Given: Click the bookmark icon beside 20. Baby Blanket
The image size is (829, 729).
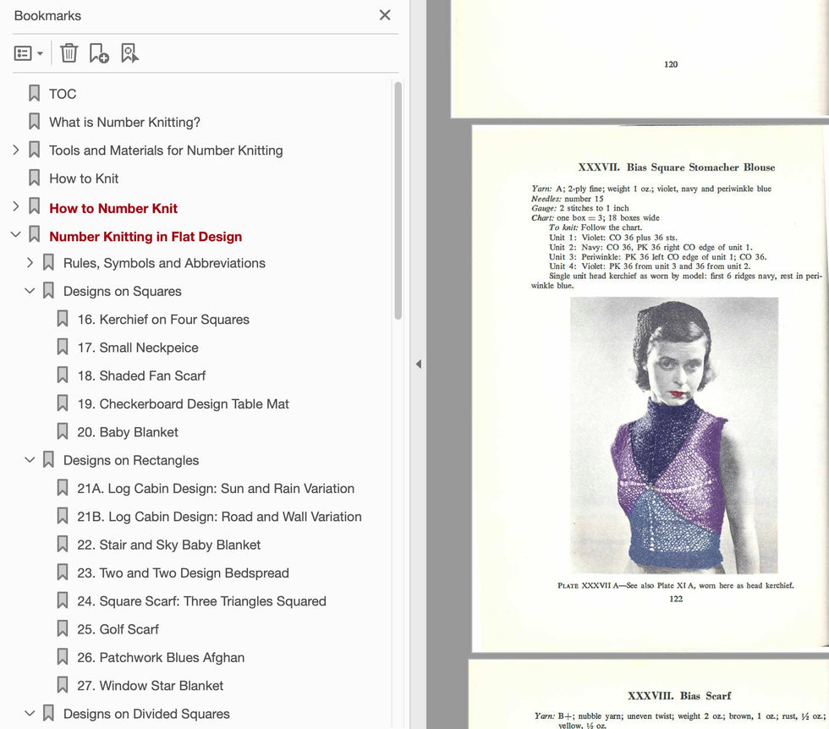Looking at the screenshot, I should (x=63, y=431).
